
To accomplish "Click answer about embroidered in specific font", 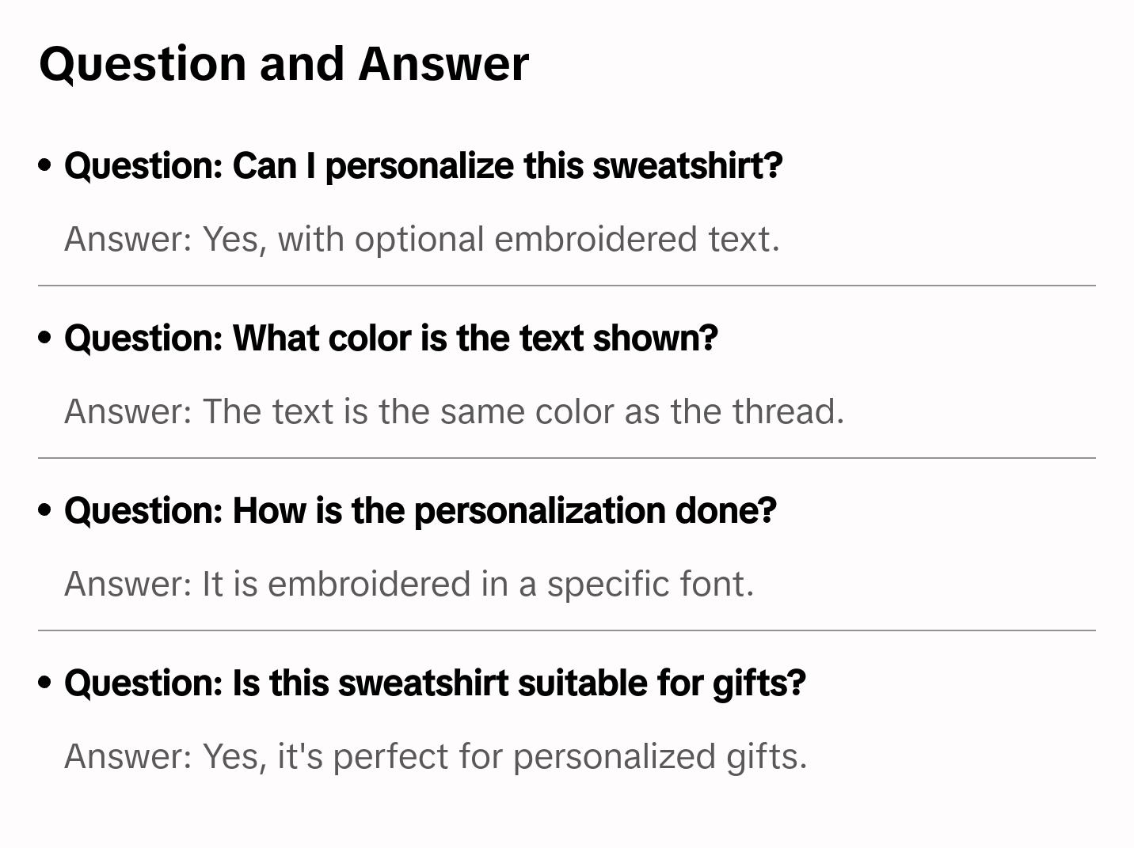I will click(409, 584).
